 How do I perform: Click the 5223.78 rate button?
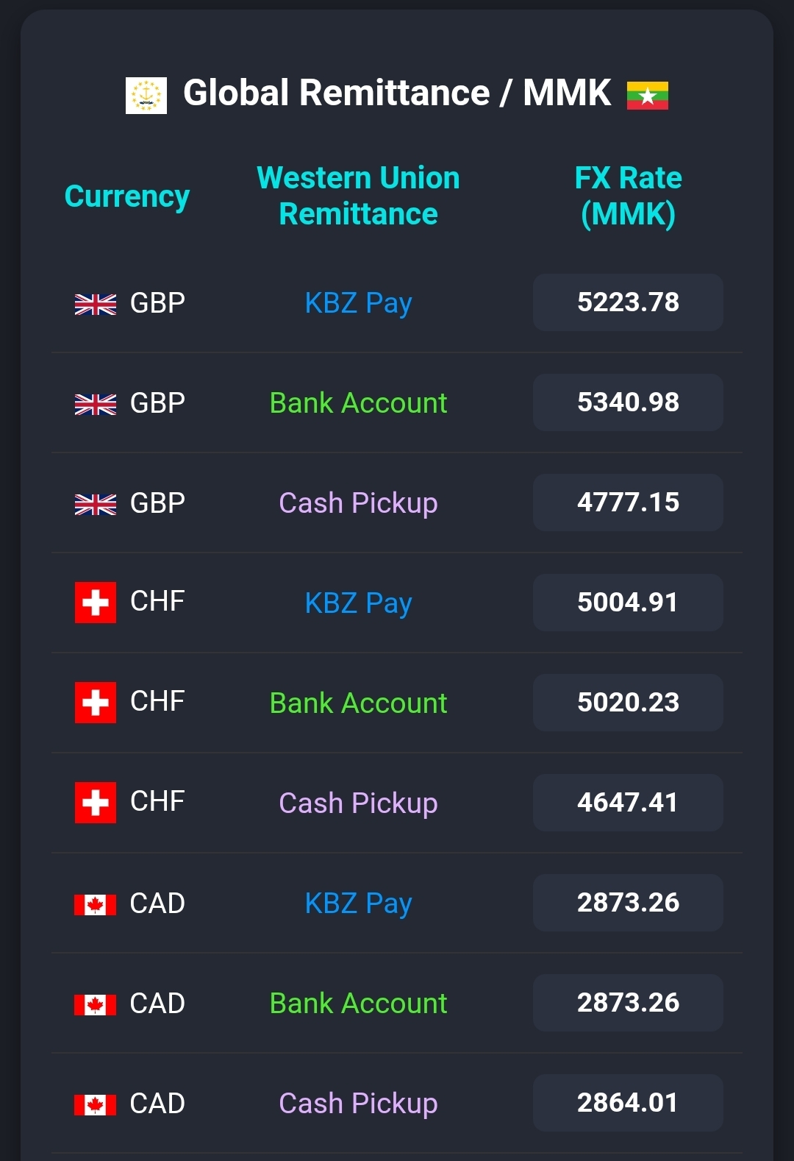[628, 302]
